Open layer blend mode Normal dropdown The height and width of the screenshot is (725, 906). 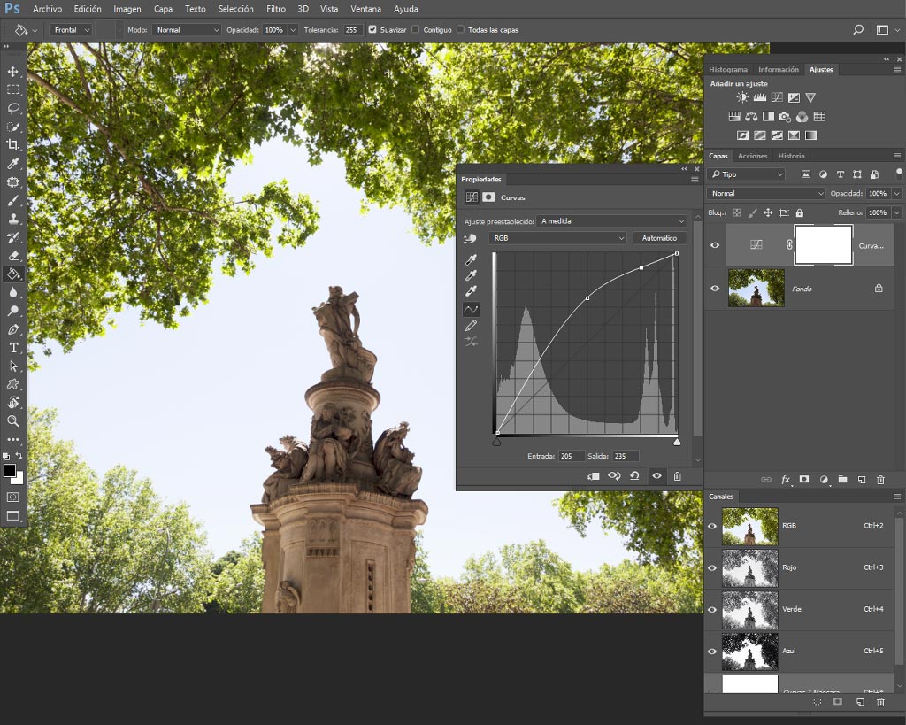[x=765, y=194]
